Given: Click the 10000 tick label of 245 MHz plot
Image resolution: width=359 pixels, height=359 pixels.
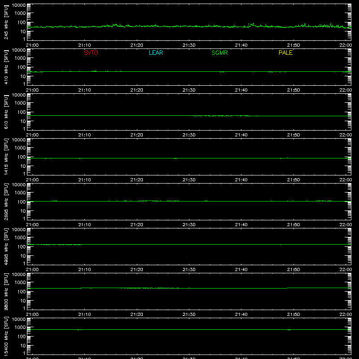Looking at the screenshot, I should (19, 5).
